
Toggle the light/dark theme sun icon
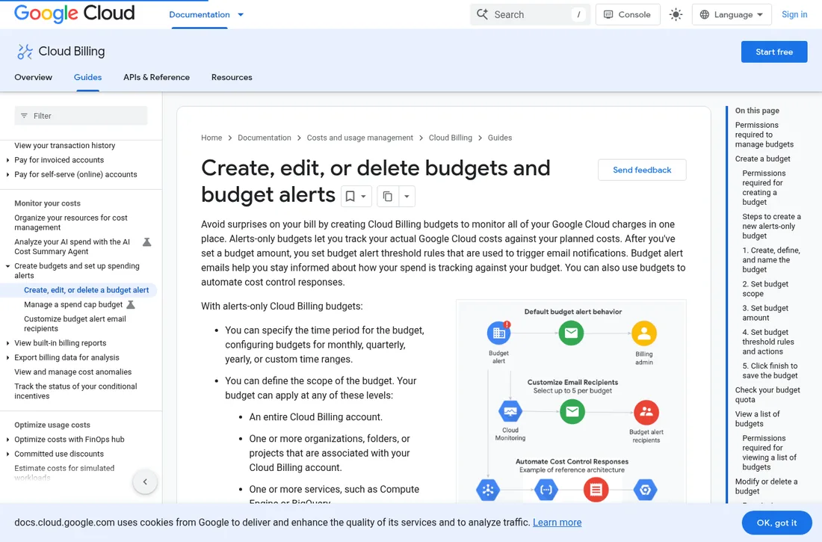[676, 15]
